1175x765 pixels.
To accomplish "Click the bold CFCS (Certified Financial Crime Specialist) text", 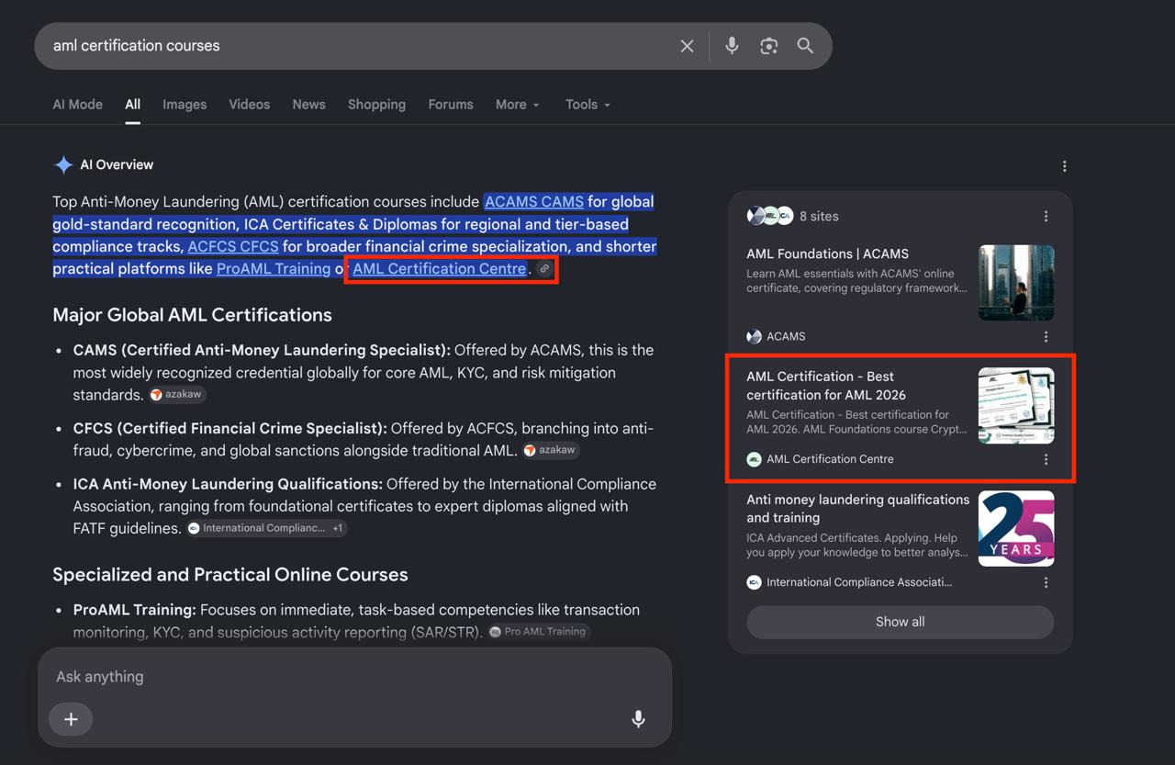I will [230, 428].
